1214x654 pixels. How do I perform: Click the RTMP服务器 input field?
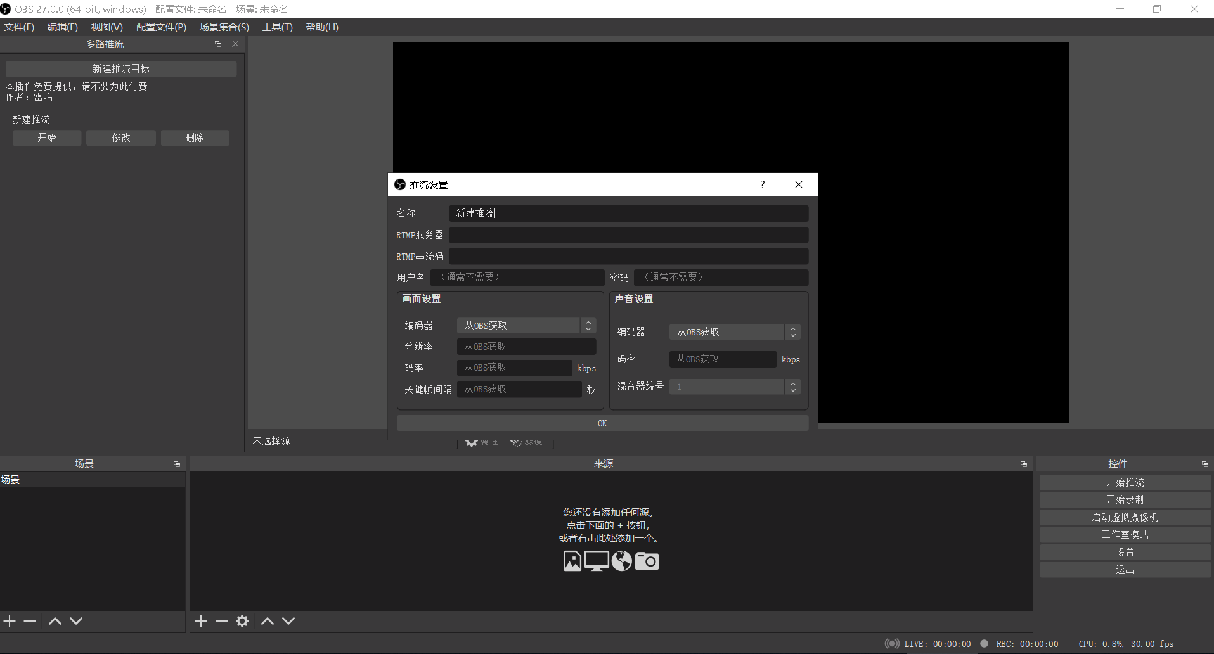click(628, 234)
